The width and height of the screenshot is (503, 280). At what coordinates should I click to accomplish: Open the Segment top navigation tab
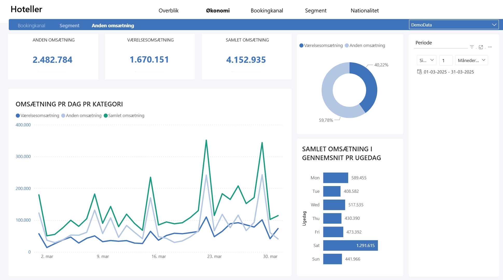coord(316,11)
